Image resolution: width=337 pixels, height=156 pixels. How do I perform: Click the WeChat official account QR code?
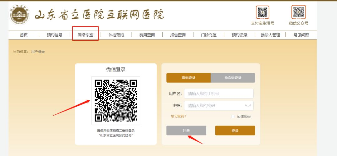tap(298, 12)
